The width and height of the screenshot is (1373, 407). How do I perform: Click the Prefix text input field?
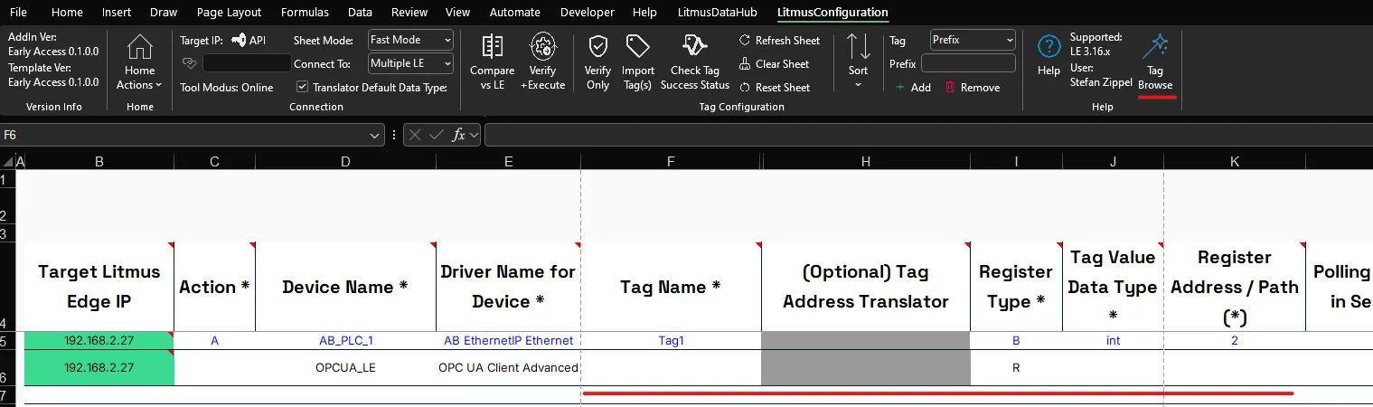pos(968,63)
